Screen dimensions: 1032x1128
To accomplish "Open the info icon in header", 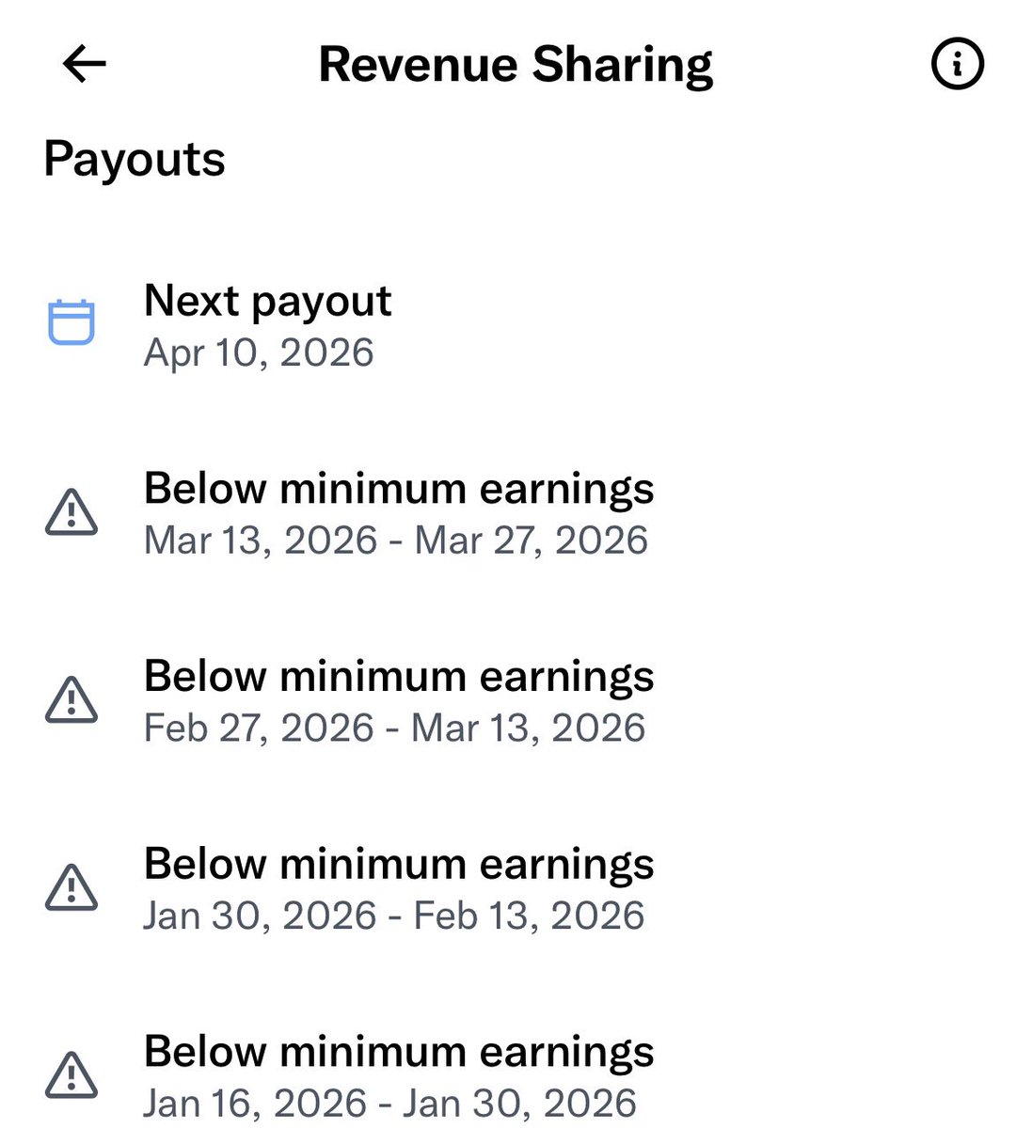I will pyautogui.click(x=958, y=64).
